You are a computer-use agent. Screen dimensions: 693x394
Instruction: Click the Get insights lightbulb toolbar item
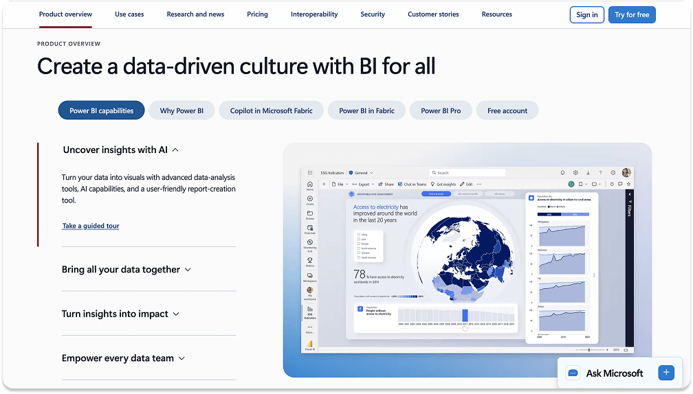443,184
